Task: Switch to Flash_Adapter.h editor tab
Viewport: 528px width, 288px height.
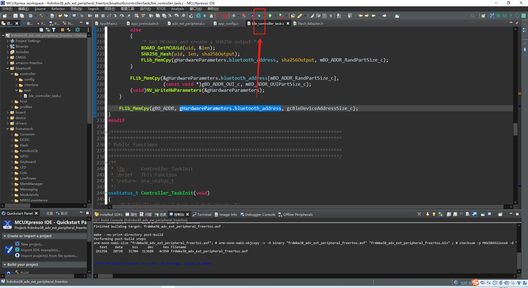Action: (308, 24)
